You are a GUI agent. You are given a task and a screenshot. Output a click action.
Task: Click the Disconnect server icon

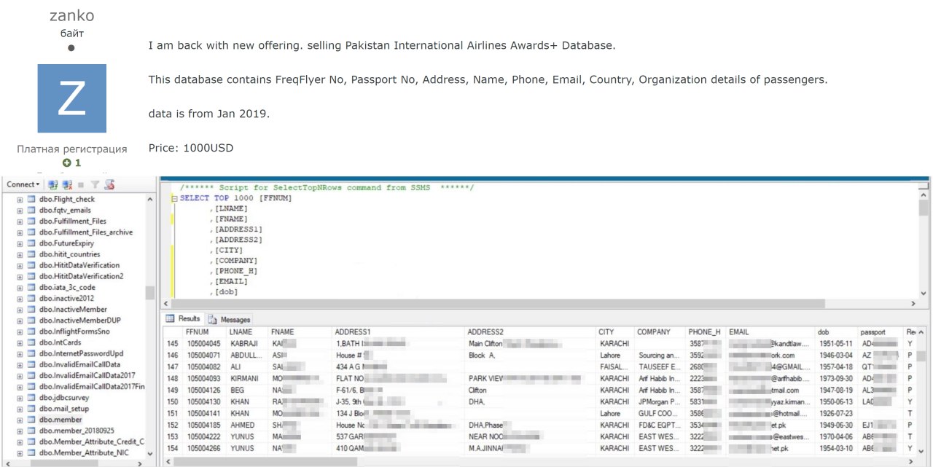(x=68, y=184)
